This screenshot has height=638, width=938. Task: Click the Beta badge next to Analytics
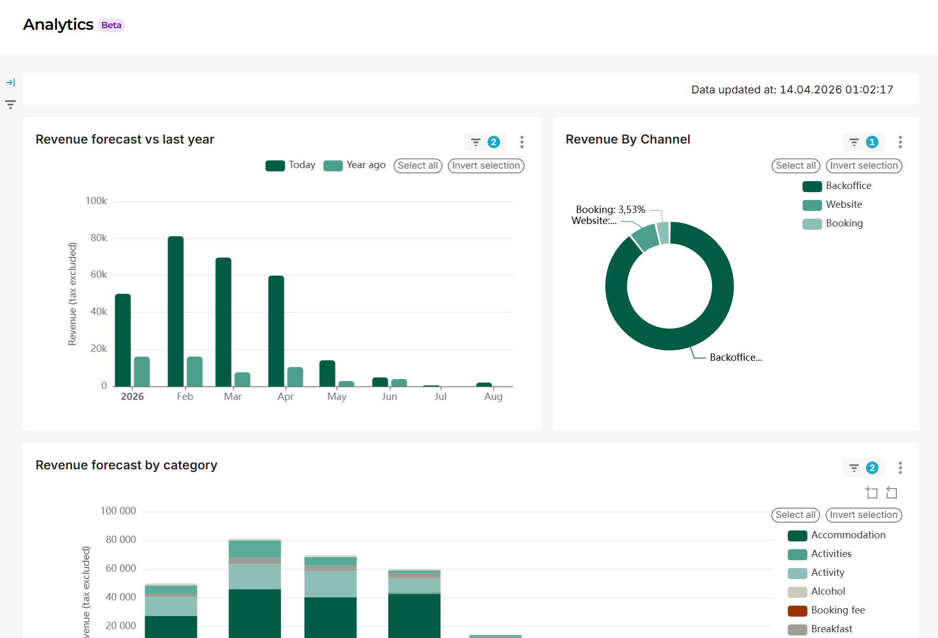coord(111,25)
